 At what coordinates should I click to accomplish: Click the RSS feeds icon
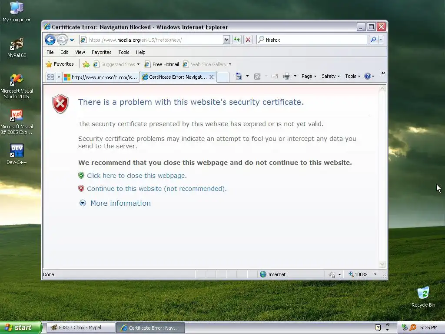point(257,77)
